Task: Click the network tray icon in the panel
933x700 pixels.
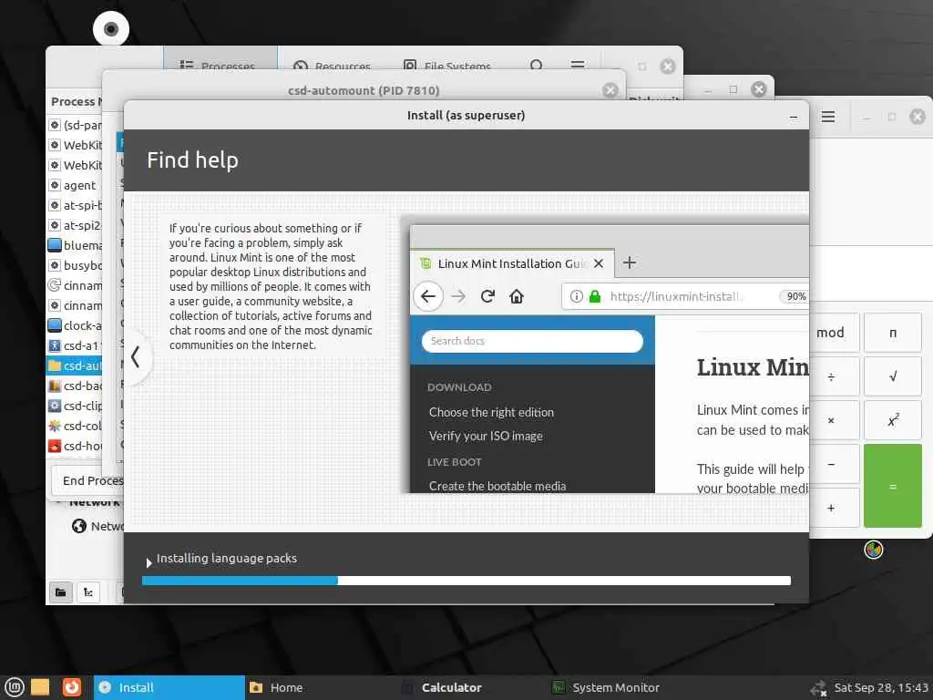Action: 819,688
